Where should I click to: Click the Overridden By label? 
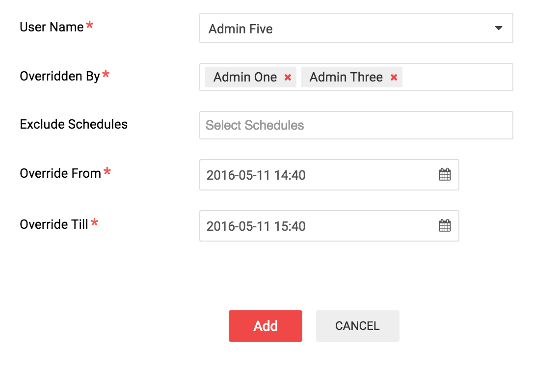click(60, 76)
